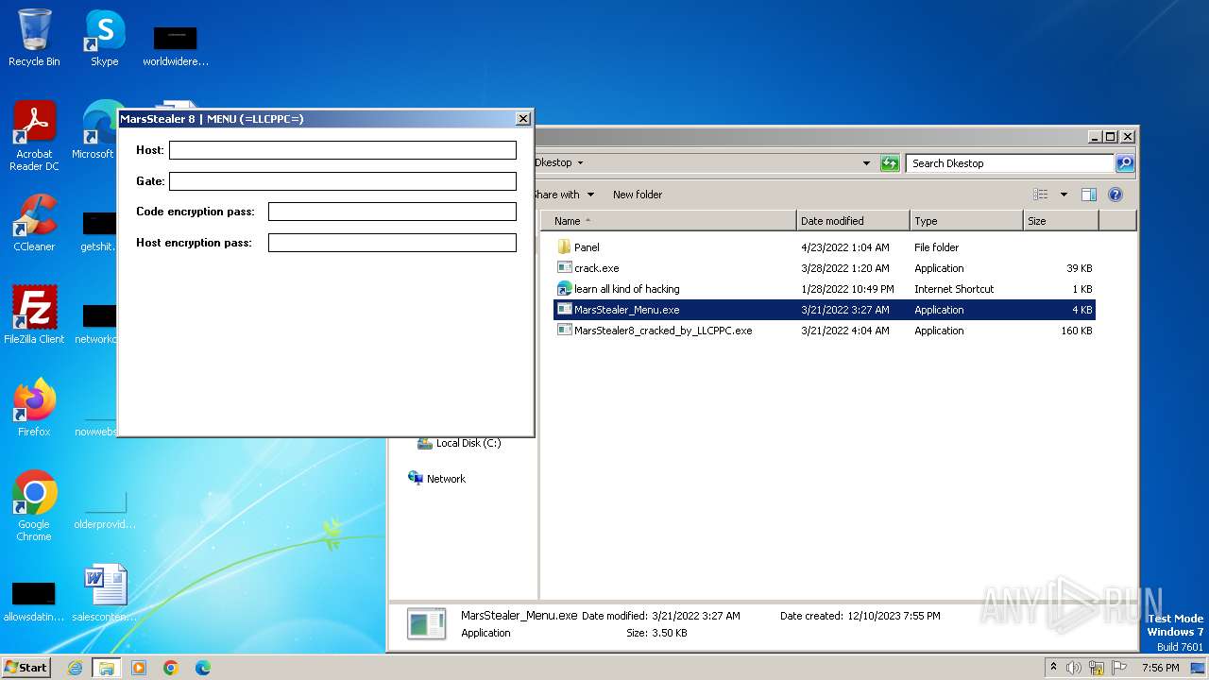This screenshot has height=680, width=1209.
Task: Focus the Code encryption pass field
Action: tap(392, 212)
